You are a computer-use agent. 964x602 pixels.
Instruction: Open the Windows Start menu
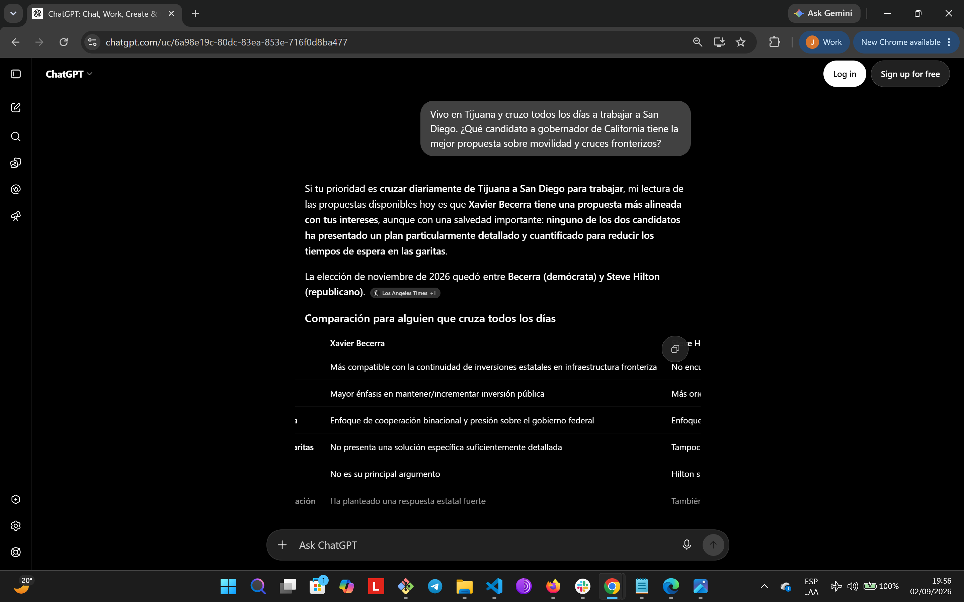click(228, 587)
